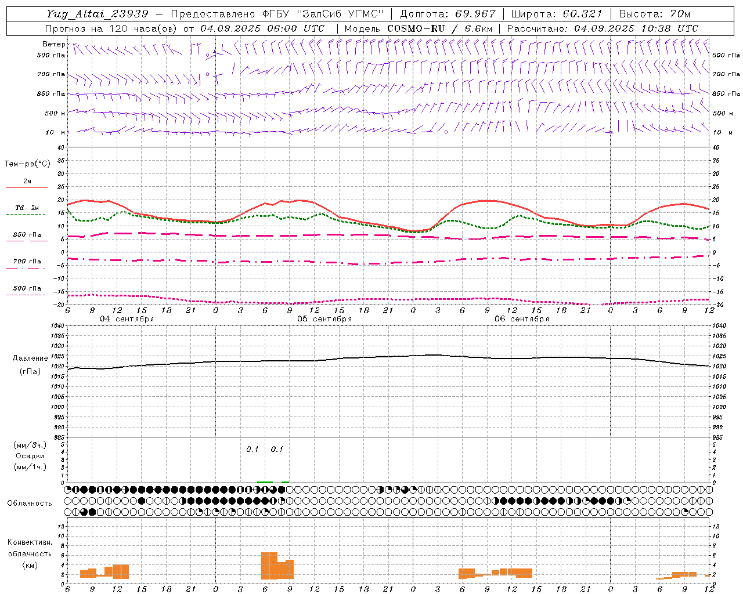743x594 pixels.
Task: Click the green dashed Td legend line sample
Action: 26,215
